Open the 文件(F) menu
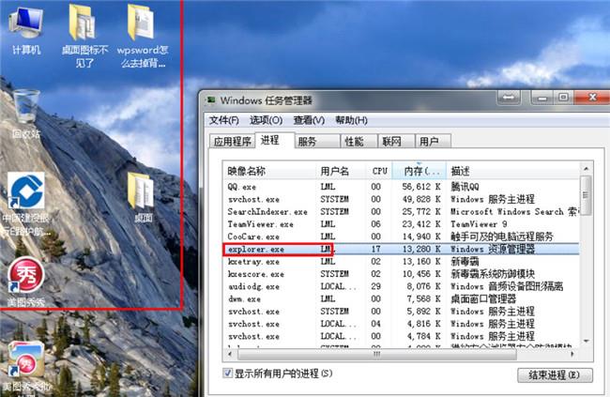The height and width of the screenshot is (397, 610). click(x=223, y=120)
